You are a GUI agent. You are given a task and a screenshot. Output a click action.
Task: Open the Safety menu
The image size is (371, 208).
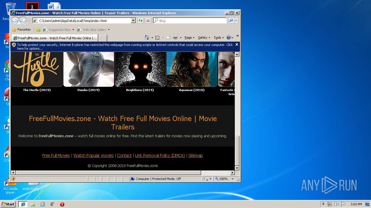(x=204, y=38)
